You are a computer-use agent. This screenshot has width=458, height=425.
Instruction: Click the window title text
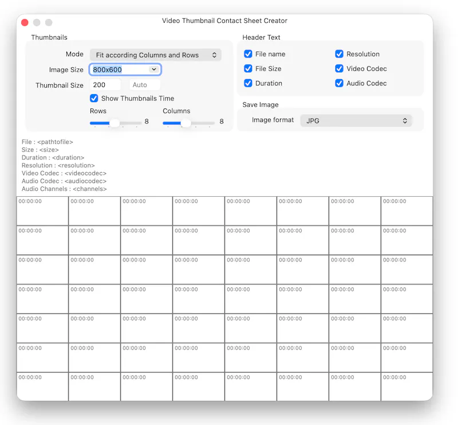click(x=224, y=21)
